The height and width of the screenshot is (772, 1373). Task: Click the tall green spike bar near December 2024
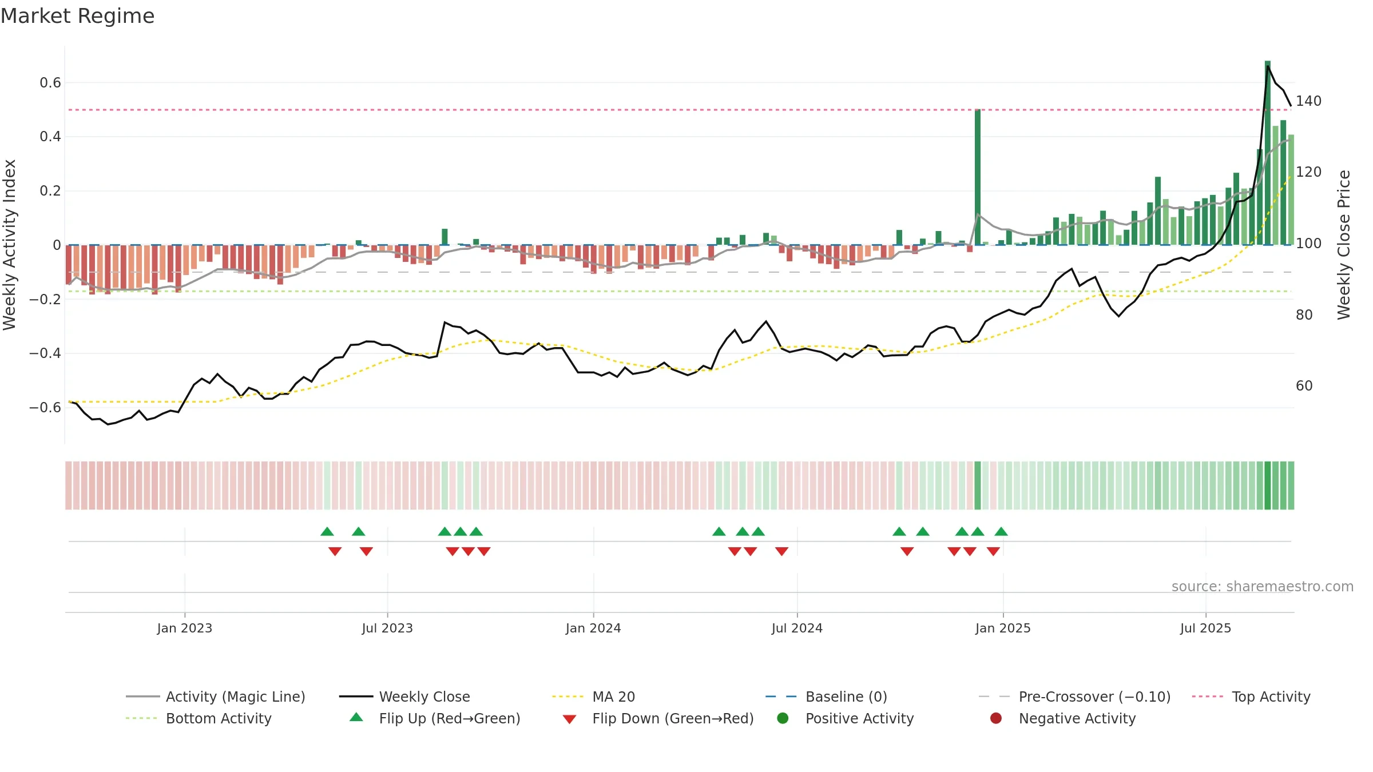[x=978, y=177]
